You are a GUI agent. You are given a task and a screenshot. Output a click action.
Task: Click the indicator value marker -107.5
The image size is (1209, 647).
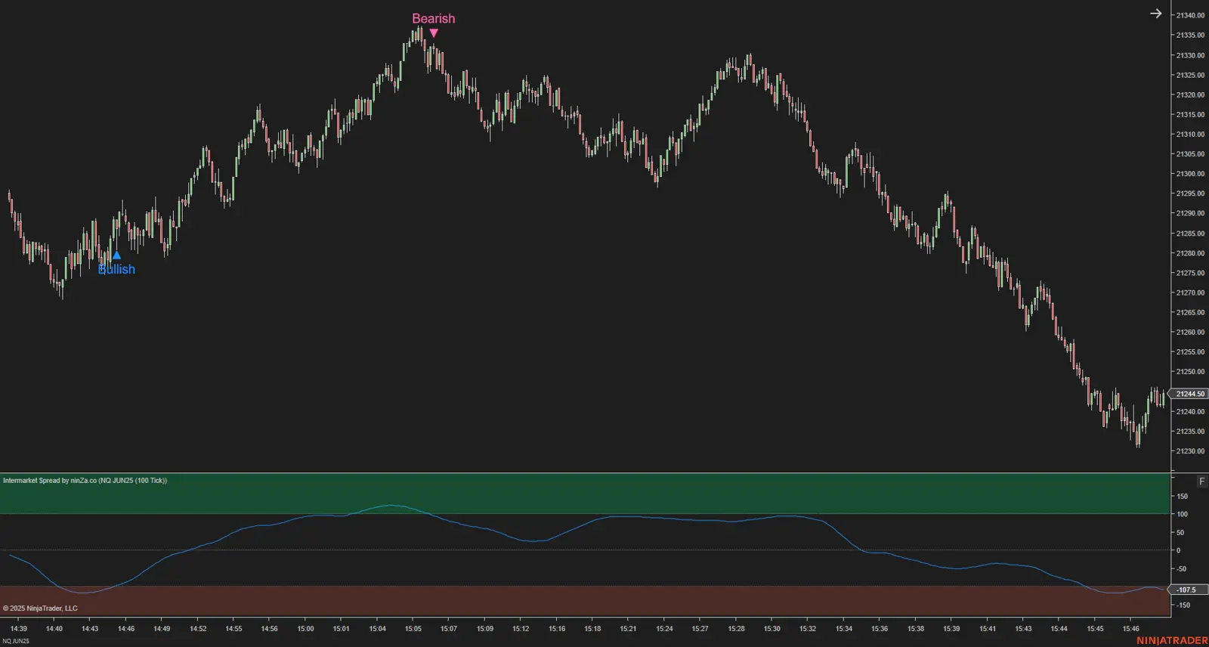pyautogui.click(x=1189, y=590)
